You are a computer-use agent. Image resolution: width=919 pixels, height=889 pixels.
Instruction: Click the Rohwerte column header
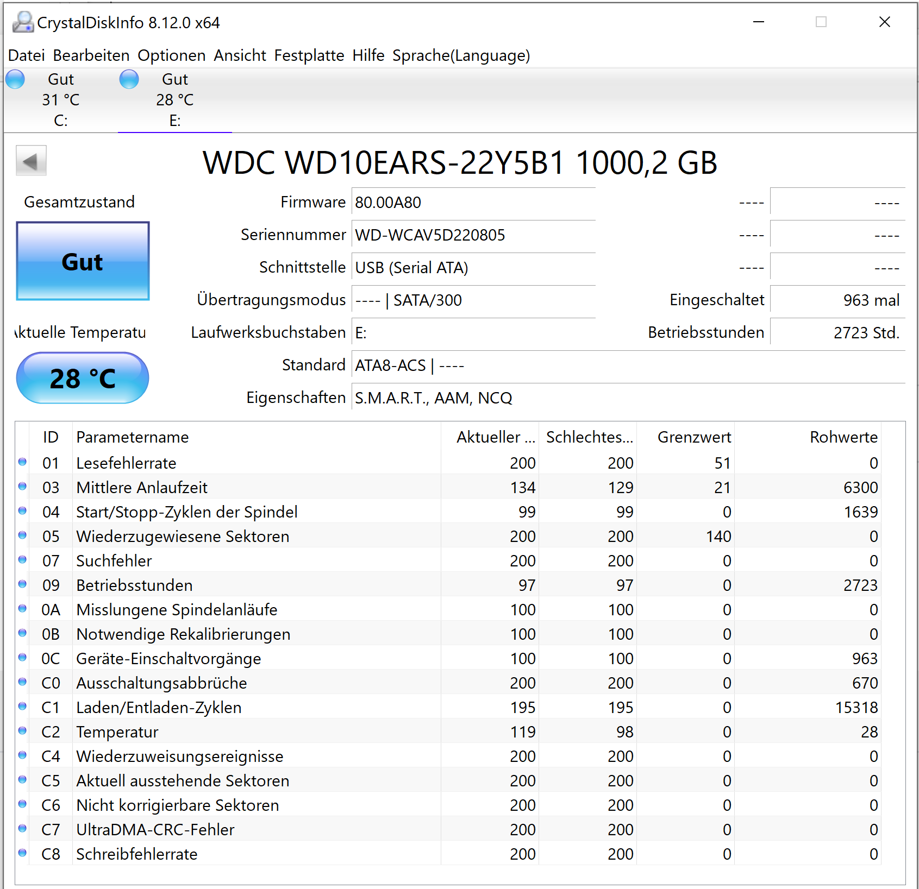click(808, 437)
